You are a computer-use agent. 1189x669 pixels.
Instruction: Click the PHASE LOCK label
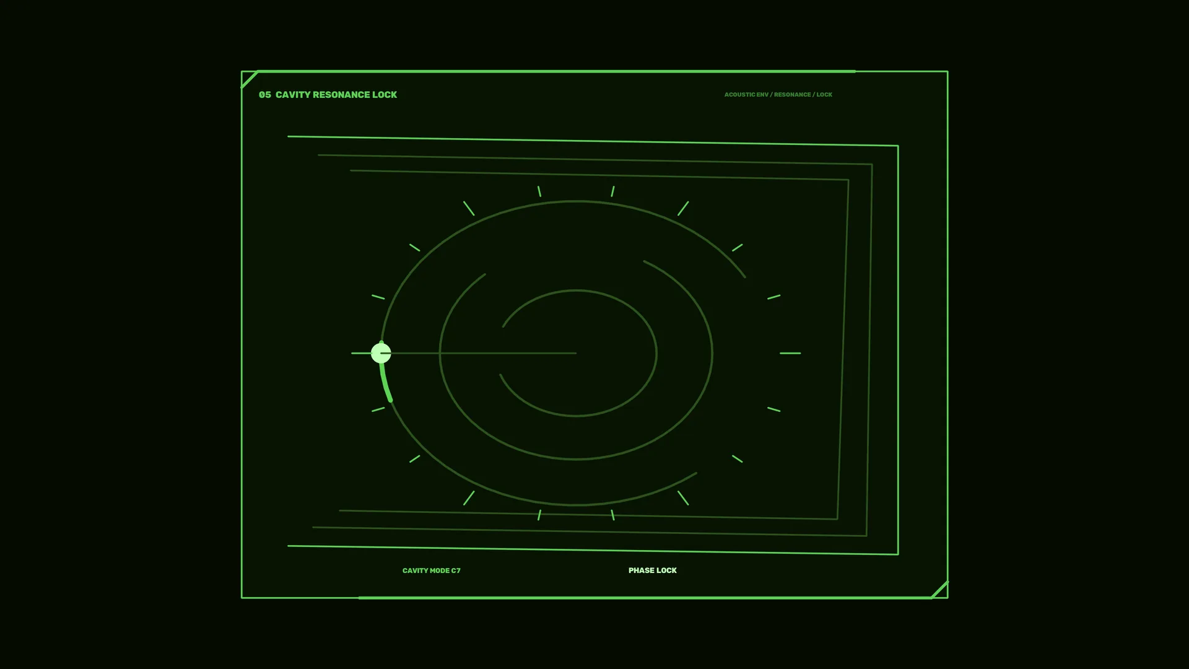(x=653, y=571)
